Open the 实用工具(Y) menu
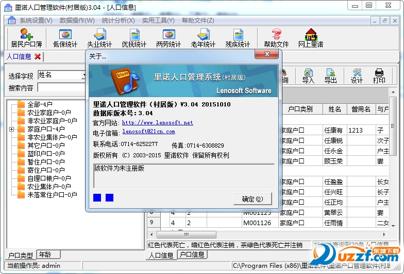Screen dimensions: 404x274 tap(158, 21)
